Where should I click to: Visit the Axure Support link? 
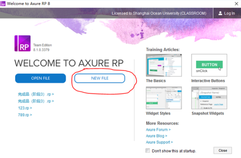tap(159, 142)
